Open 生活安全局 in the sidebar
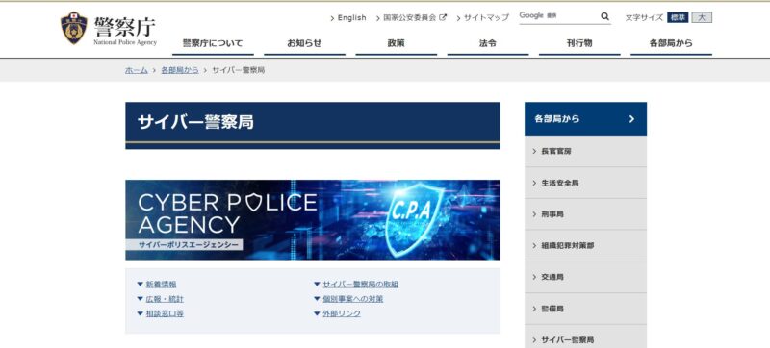 pyautogui.click(x=585, y=183)
